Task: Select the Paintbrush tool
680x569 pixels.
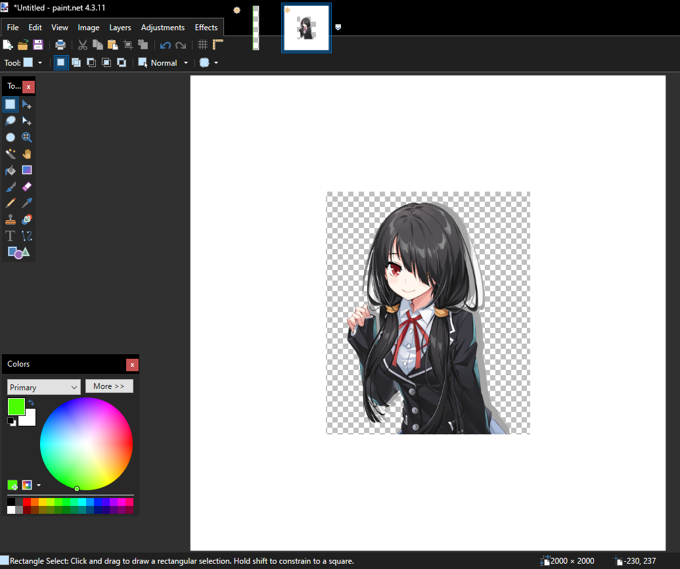Action: 11,187
